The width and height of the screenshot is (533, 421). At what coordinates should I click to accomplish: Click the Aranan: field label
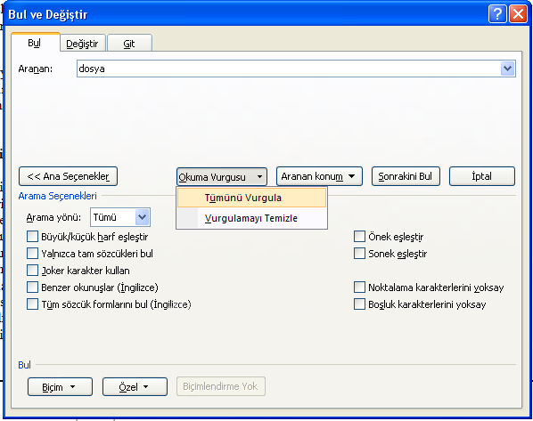pyautogui.click(x=36, y=69)
